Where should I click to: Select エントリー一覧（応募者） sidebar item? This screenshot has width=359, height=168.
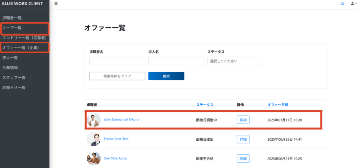coord(24,37)
